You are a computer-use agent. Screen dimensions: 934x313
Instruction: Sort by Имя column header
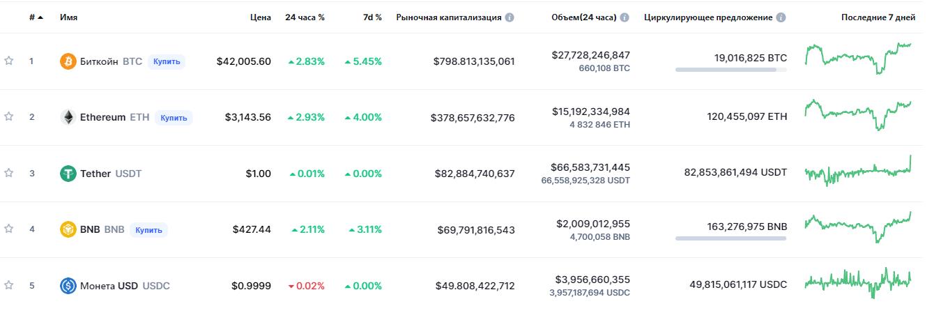point(68,17)
